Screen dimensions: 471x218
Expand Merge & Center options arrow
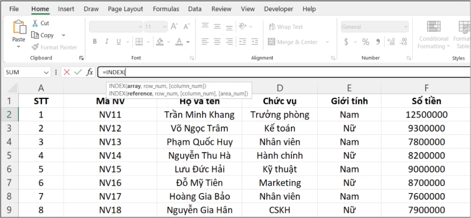coord(327,42)
